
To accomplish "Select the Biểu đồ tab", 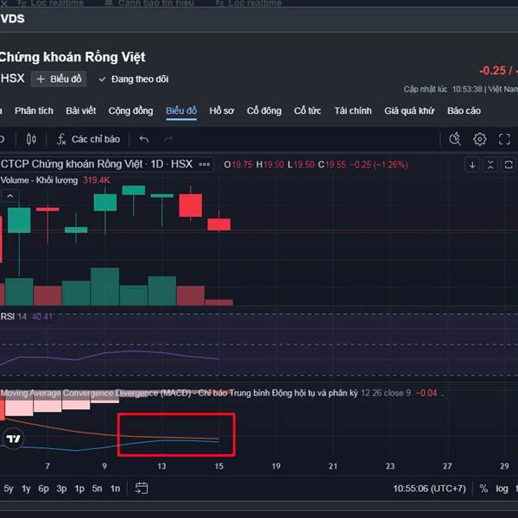I will [x=181, y=111].
